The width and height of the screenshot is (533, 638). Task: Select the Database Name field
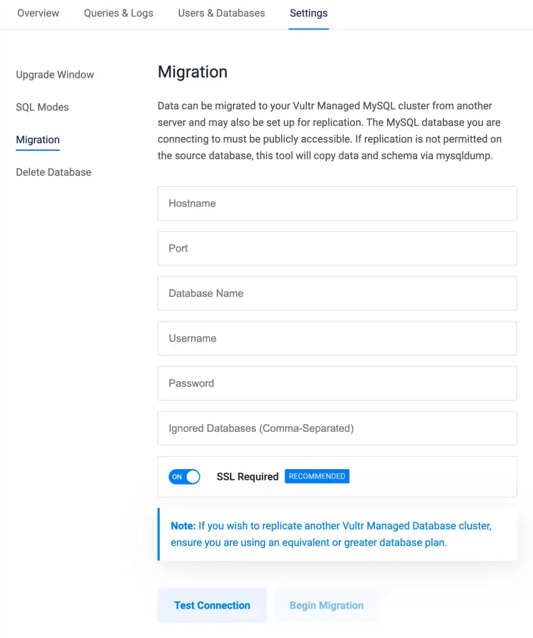pyautogui.click(x=337, y=293)
